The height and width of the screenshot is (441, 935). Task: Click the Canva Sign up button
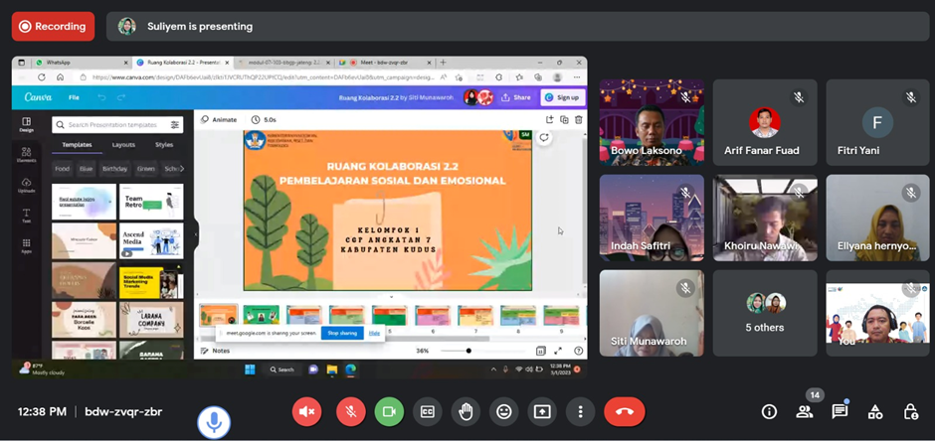pos(562,97)
